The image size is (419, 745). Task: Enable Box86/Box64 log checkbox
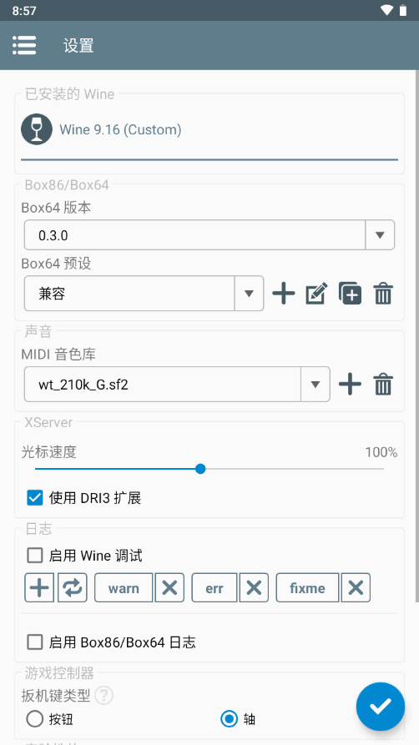tap(35, 643)
